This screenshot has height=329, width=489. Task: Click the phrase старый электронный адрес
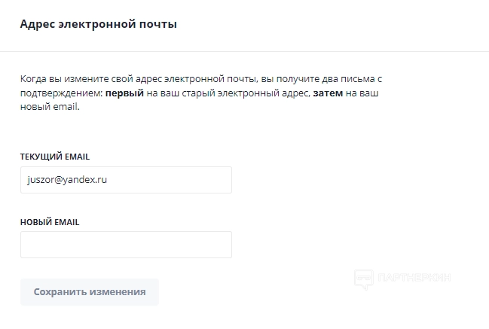click(244, 93)
